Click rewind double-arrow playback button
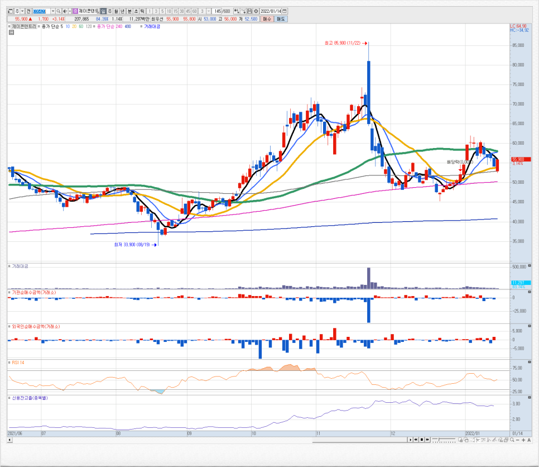Viewport: 539px width, 467px height. (416, 440)
